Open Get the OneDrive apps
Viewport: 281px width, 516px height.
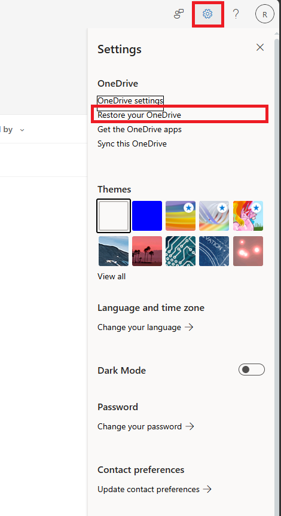click(139, 129)
